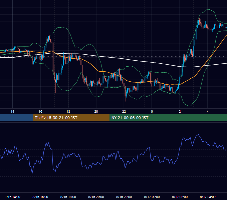Click the 8/17 00:00 date label
Viewport: 227px width, 200px height.
[x=152, y=197]
